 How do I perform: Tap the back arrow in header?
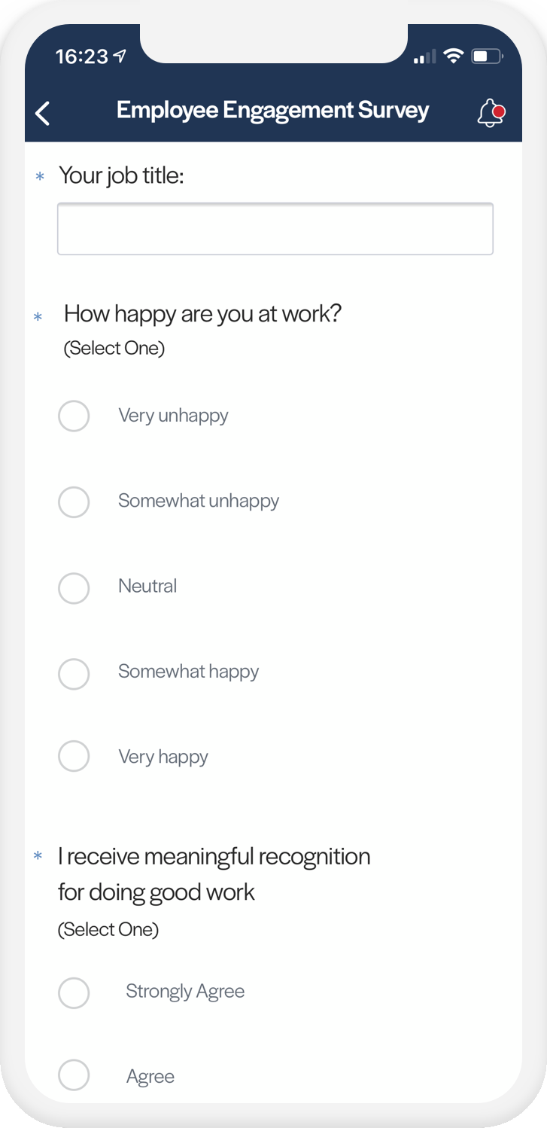[x=43, y=113]
